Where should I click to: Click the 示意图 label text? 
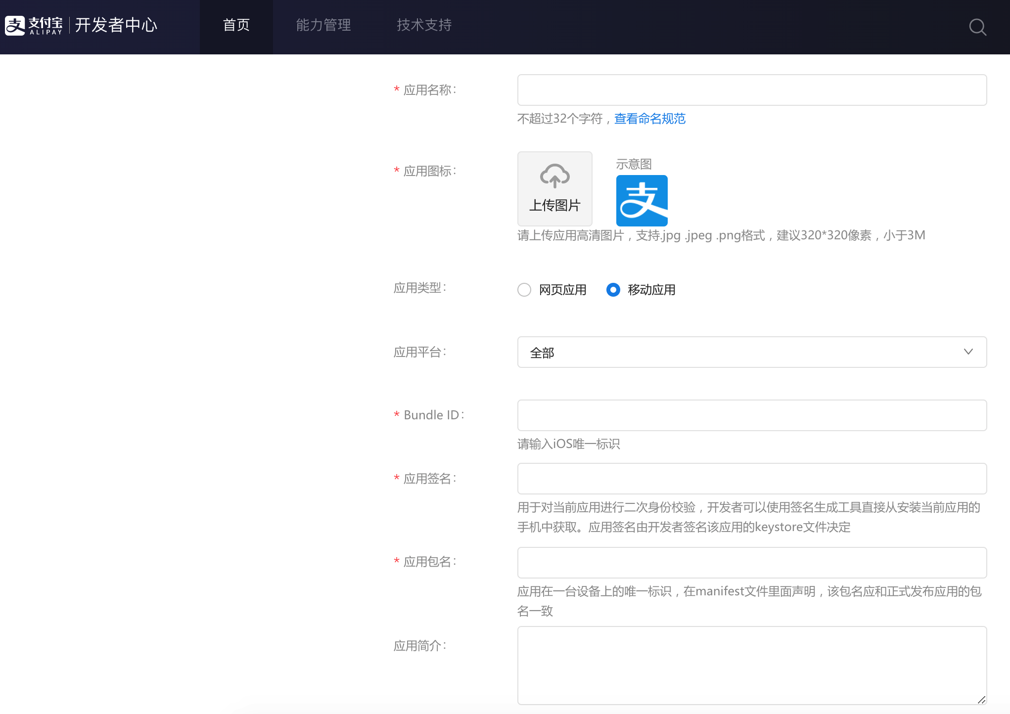(x=634, y=165)
